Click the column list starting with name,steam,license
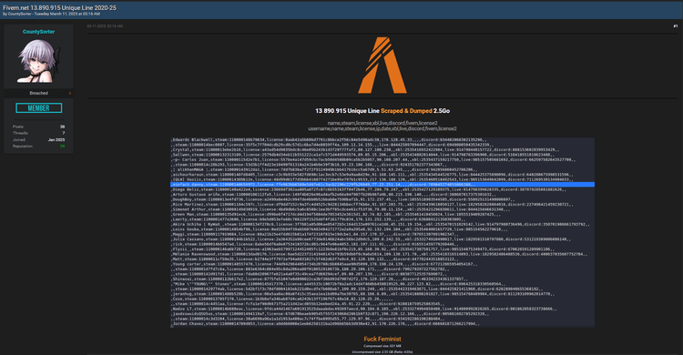Image resolution: width=683 pixels, height=355 pixels. click(382, 123)
